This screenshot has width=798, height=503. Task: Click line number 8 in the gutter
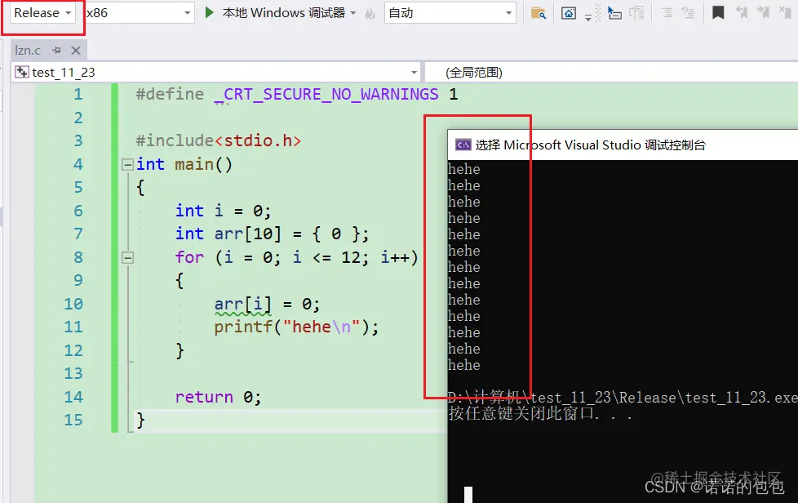click(x=78, y=257)
